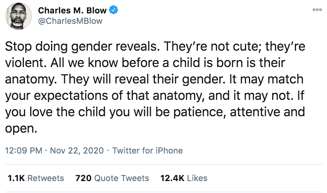Click the word "Retweets" label

46,178
